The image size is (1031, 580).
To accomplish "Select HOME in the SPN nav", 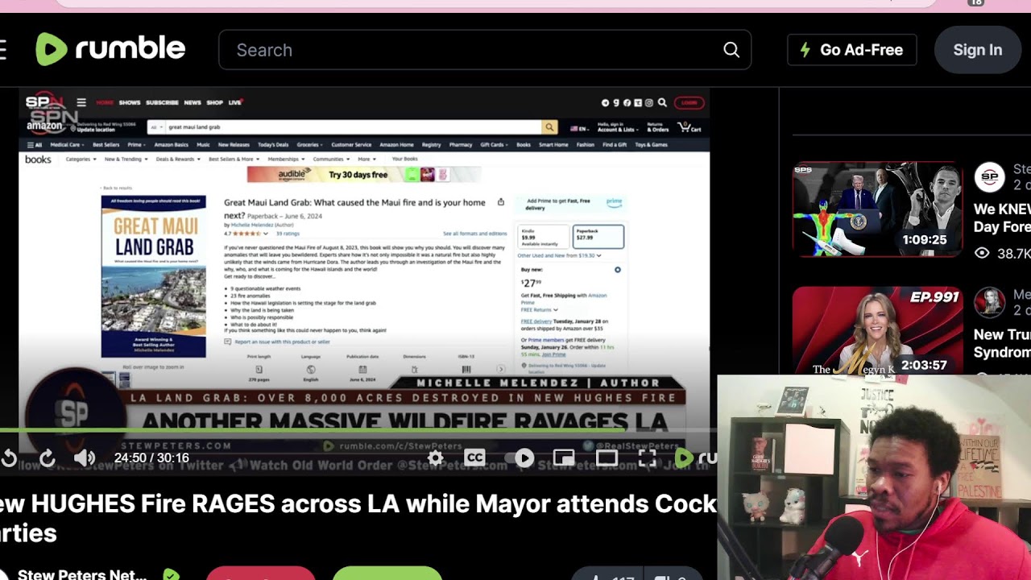I will pyautogui.click(x=105, y=103).
